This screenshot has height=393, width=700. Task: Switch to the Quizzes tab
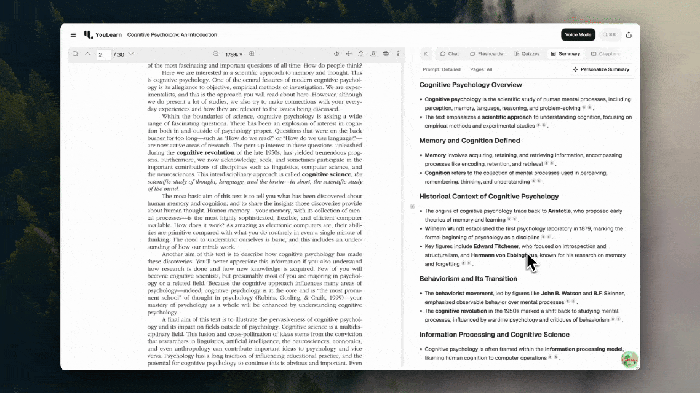coord(527,54)
